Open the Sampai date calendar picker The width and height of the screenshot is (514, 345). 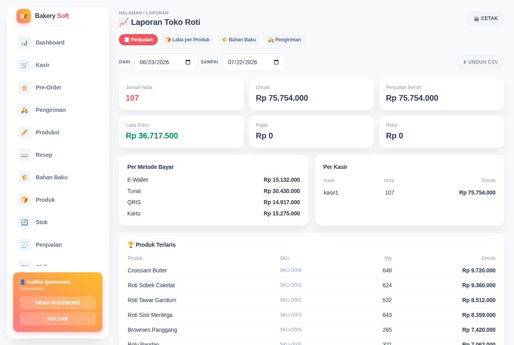point(276,62)
